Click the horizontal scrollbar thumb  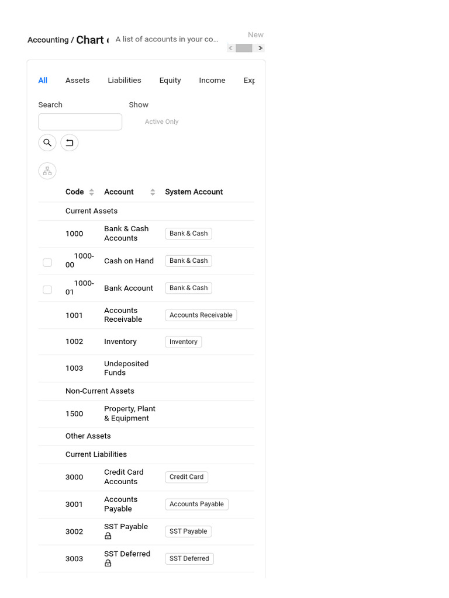pyautogui.click(x=244, y=48)
